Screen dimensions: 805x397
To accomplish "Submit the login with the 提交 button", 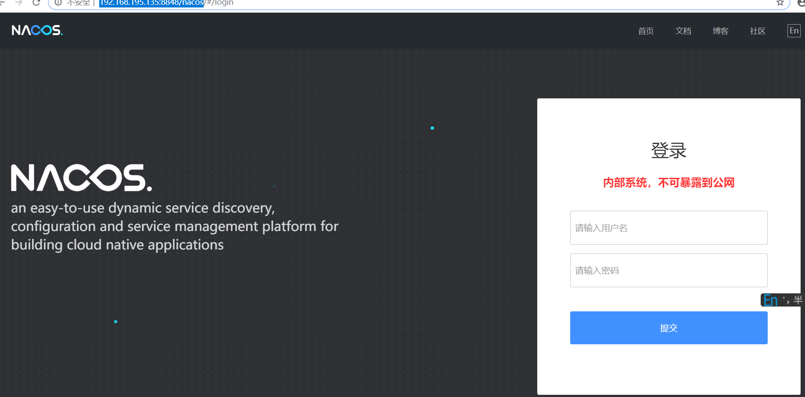I will [x=668, y=328].
